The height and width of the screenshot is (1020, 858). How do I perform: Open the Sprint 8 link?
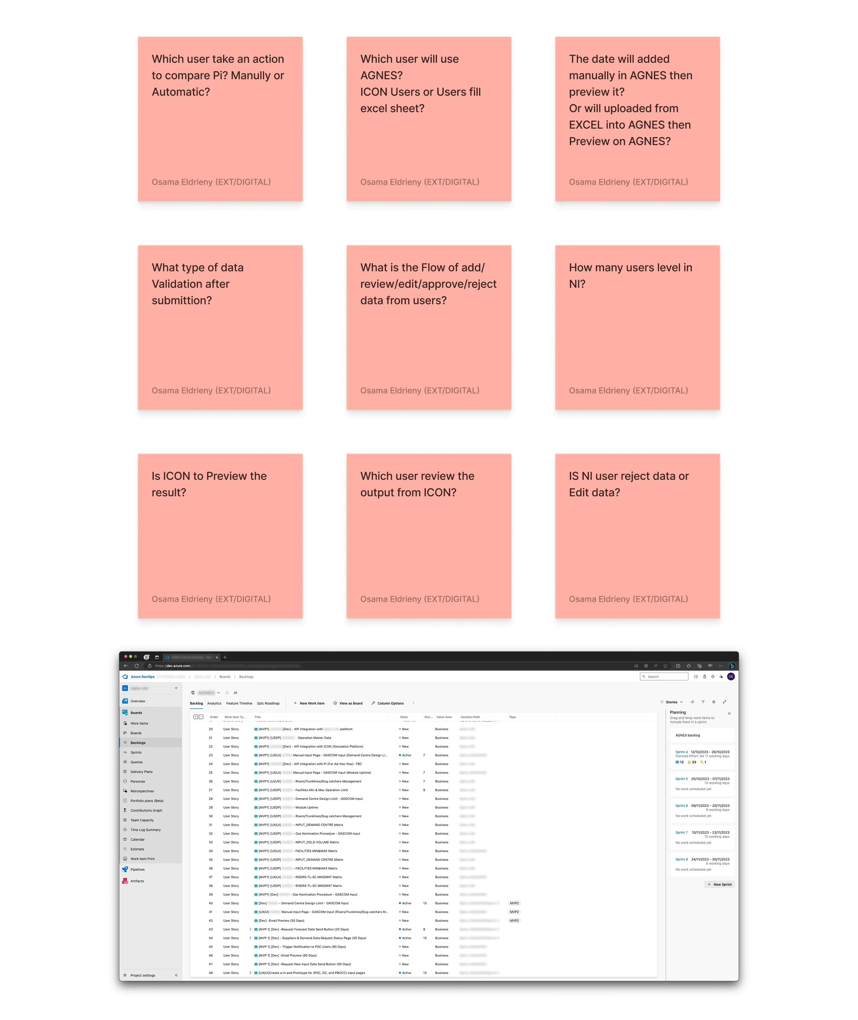pos(682,859)
